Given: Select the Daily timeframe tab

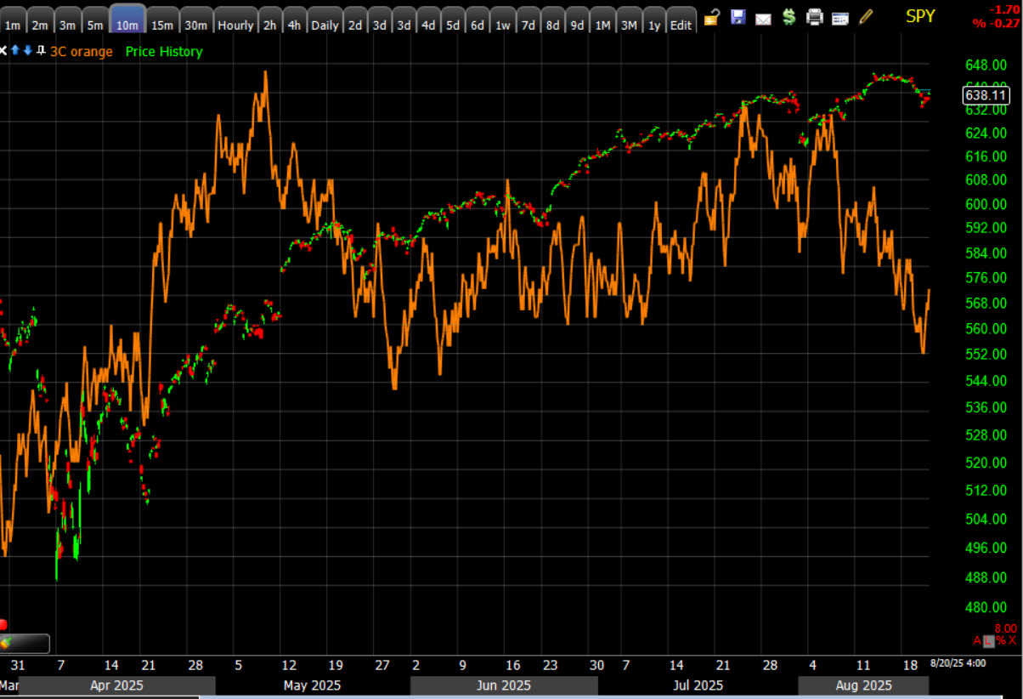Looking at the screenshot, I should (325, 25).
